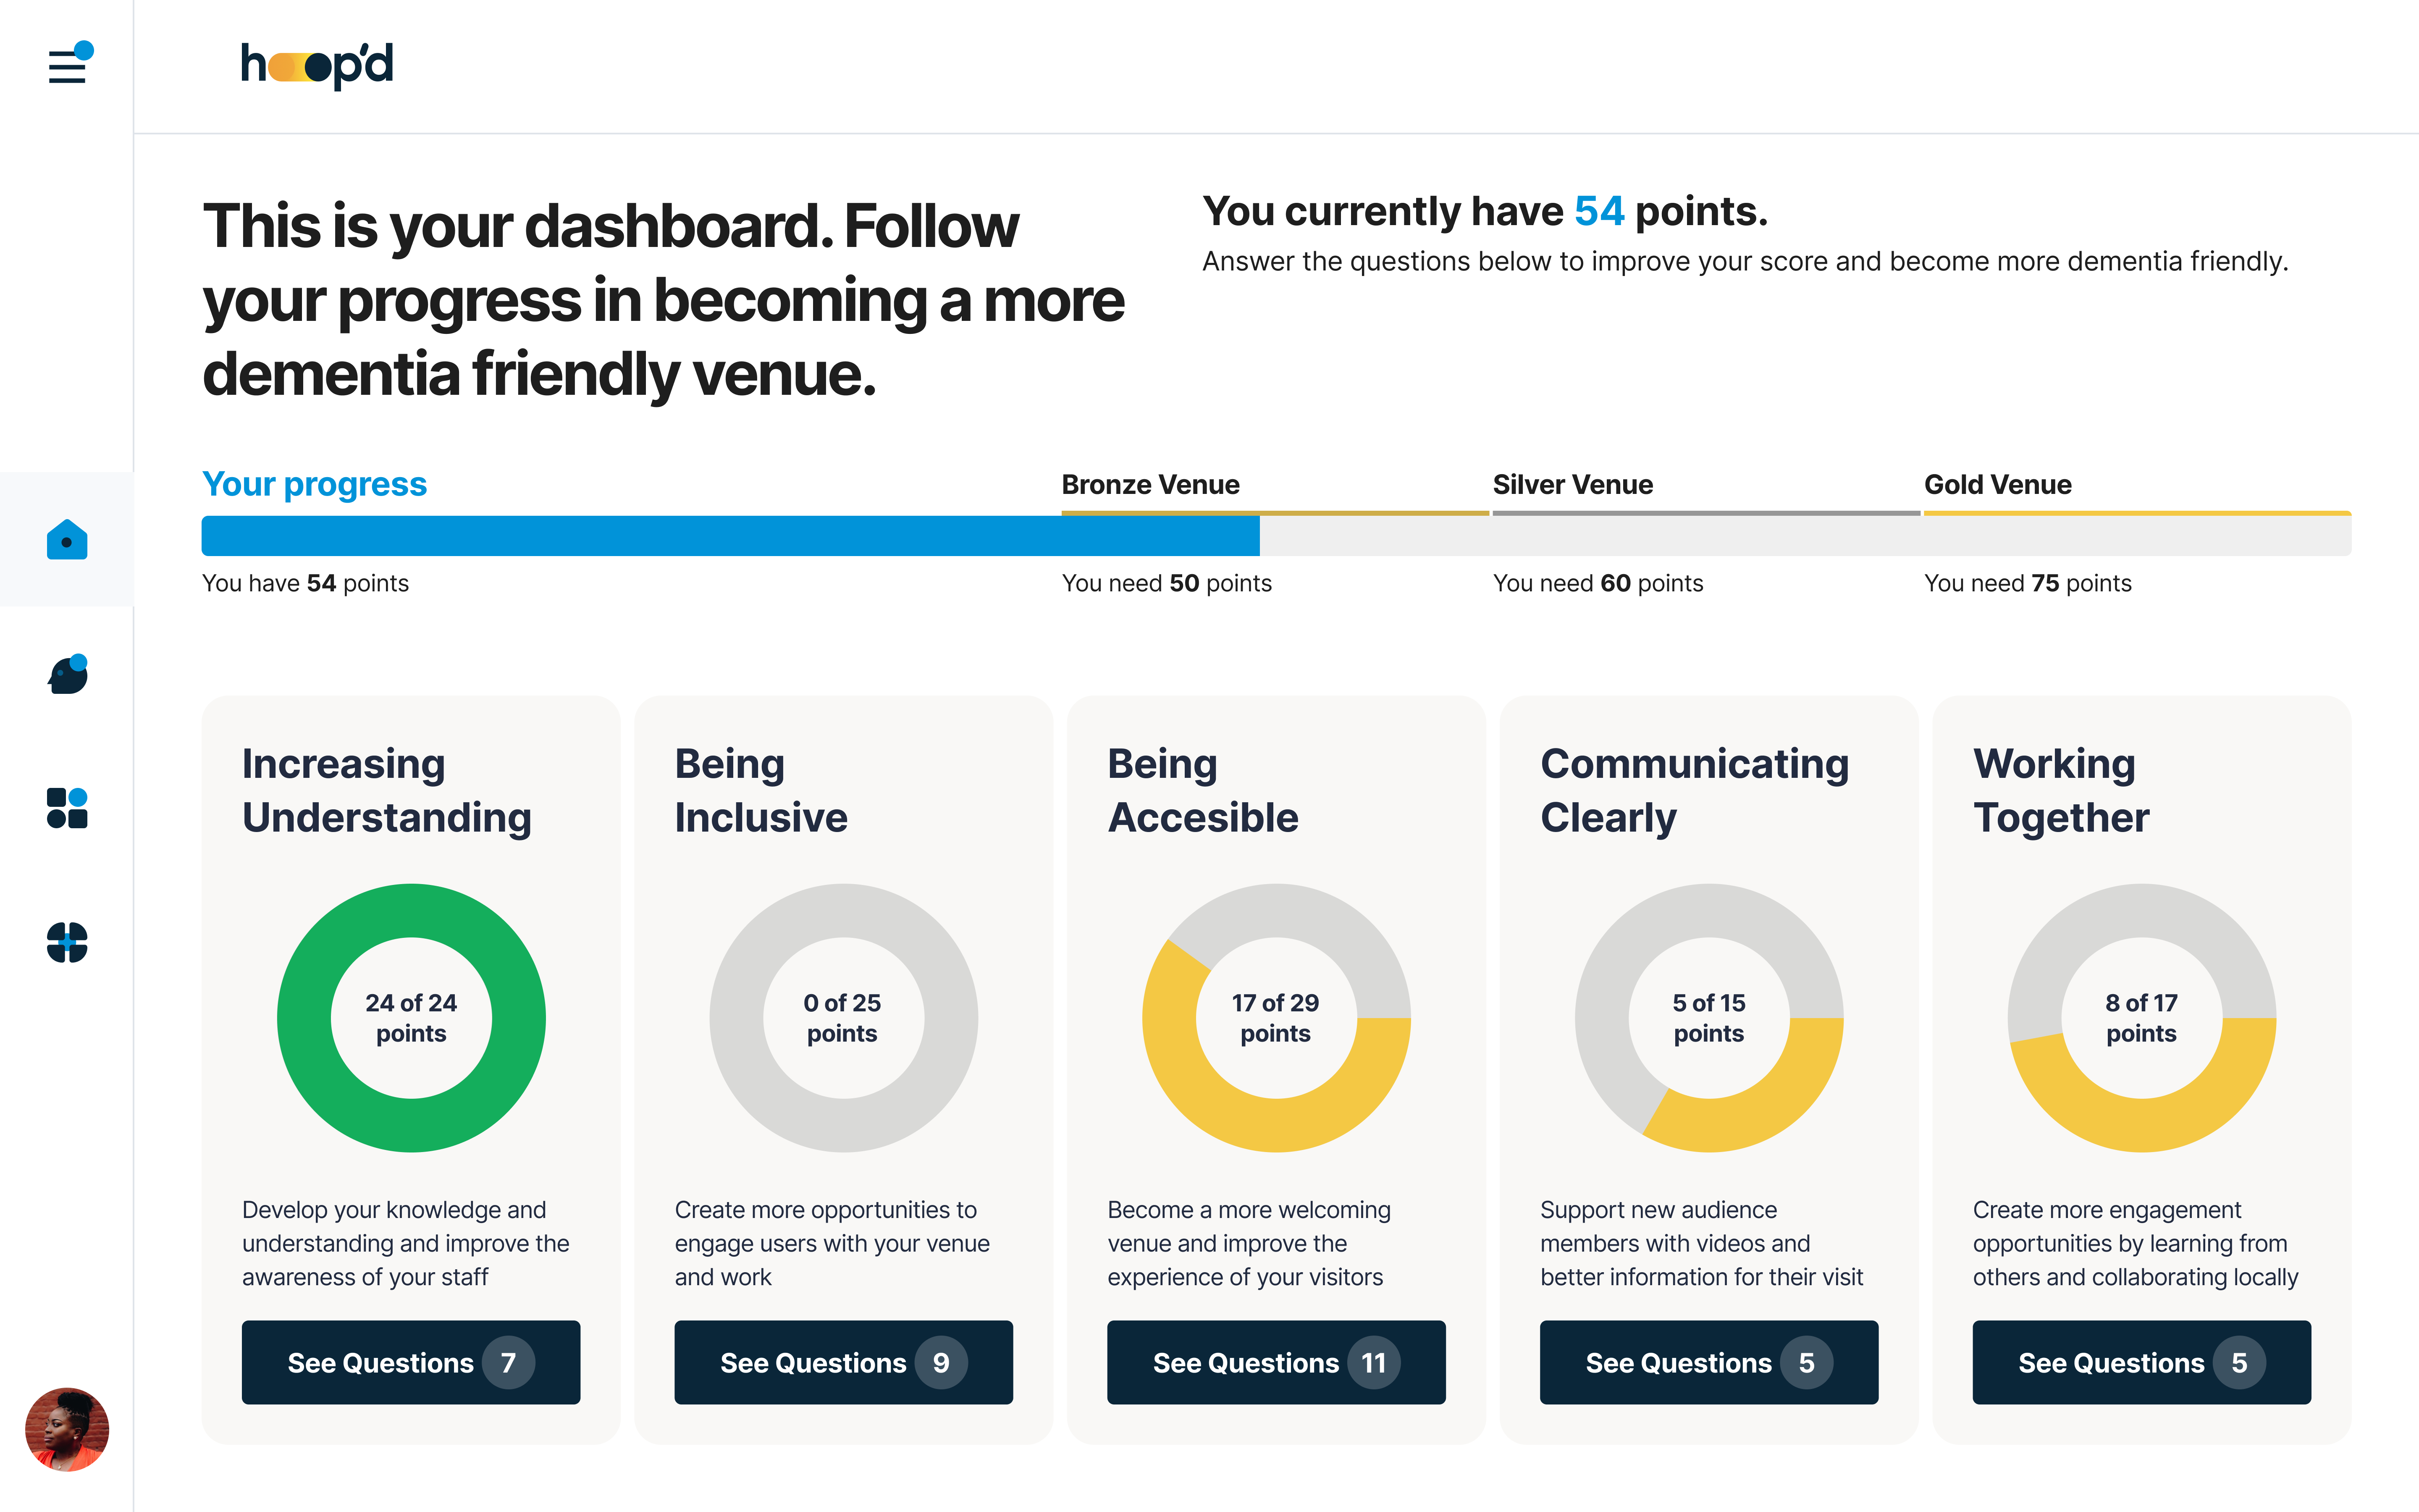The image size is (2419, 1512).
Task: See Questions for Communicating Clearly
Action: click(1709, 1362)
